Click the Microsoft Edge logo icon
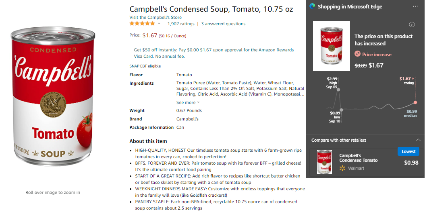This screenshot has width=425, height=214. 312,6
